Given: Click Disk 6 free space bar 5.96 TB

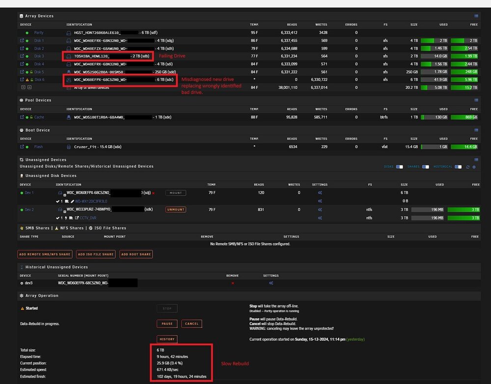Looking at the screenshot, I should pos(464,80).
